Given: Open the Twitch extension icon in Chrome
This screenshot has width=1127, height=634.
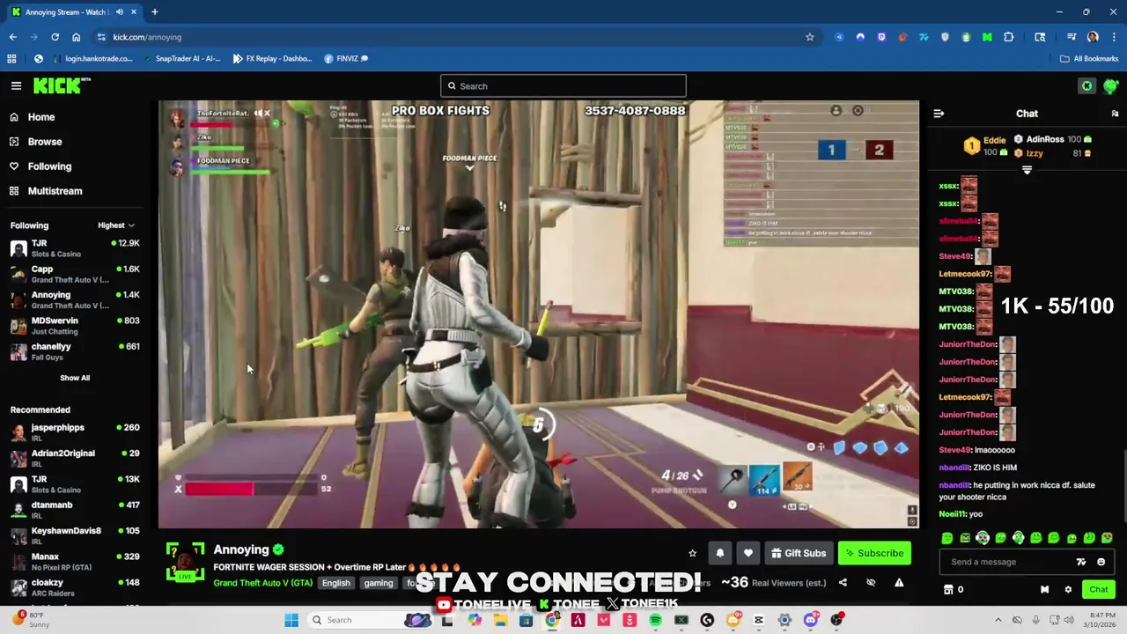Looking at the screenshot, I should (x=881, y=37).
